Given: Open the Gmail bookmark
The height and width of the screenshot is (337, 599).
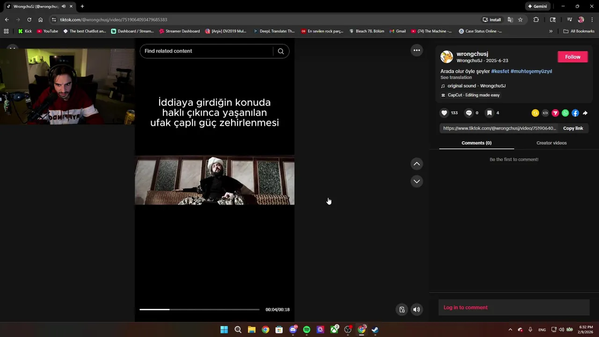Looking at the screenshot, I should [x=397, y=31].
